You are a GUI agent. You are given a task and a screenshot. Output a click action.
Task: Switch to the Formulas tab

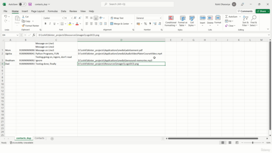coord(53,11)
